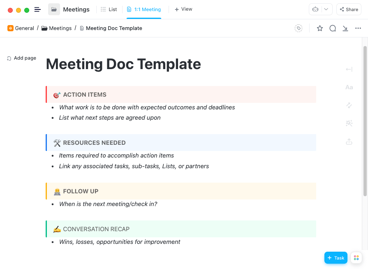Open comments via the speech bubble icon
This screenshot has width=368, height=269.
coord(333,28)
